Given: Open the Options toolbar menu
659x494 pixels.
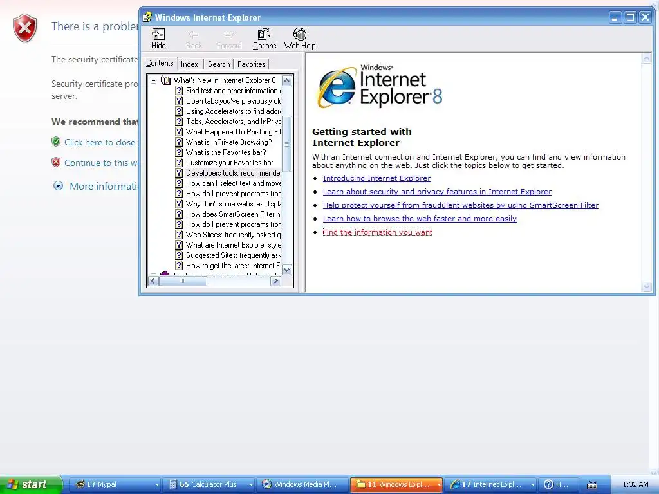Looking at the screenshot, I should [x=265, y=39].
